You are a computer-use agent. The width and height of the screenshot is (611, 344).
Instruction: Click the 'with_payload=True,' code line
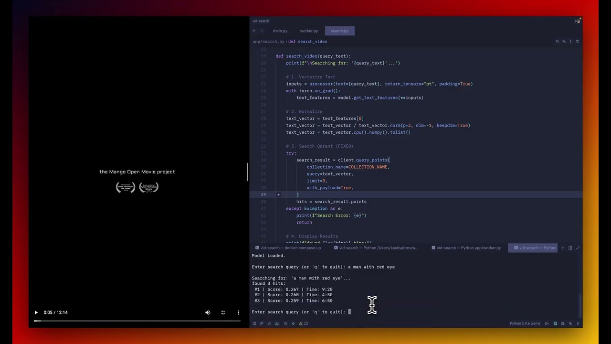click(330, 188)
